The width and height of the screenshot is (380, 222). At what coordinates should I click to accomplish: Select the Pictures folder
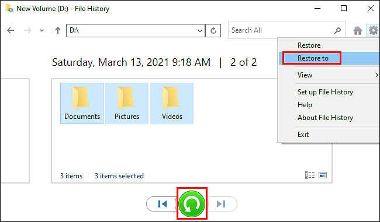(127, 103)
